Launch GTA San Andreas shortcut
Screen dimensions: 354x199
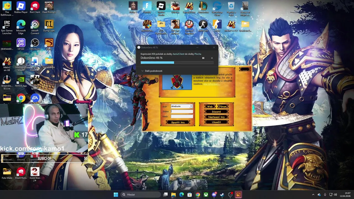(x=175, y=27)
